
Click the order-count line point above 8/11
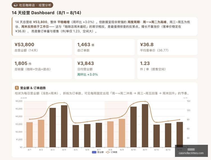(x=145, y=101)
